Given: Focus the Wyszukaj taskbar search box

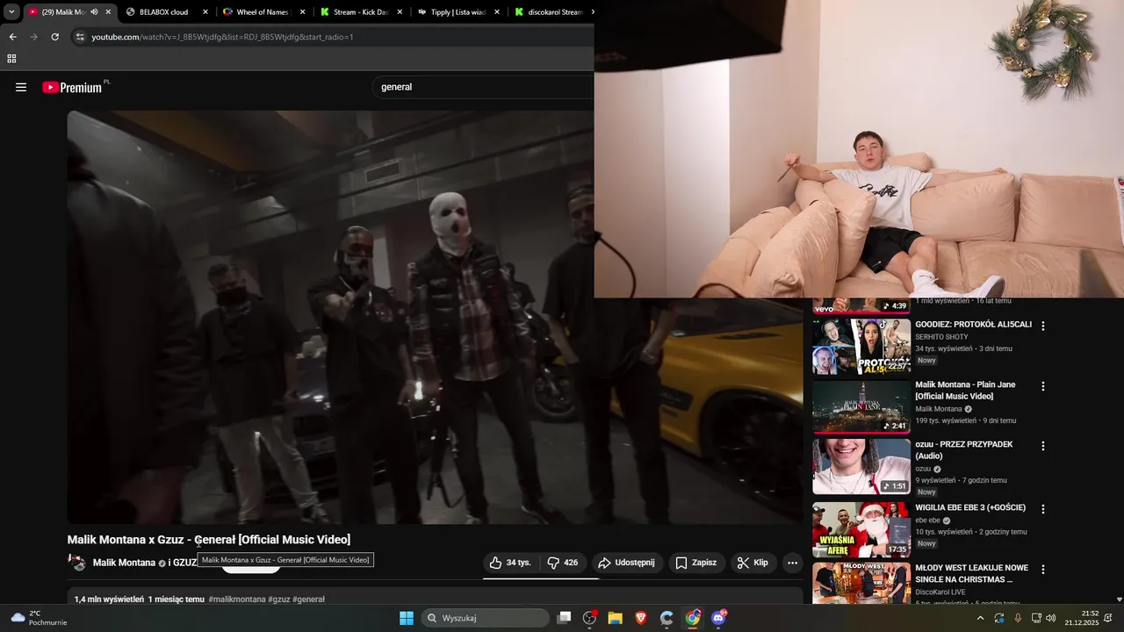Looking at the screenshot, I should point(486,618).
